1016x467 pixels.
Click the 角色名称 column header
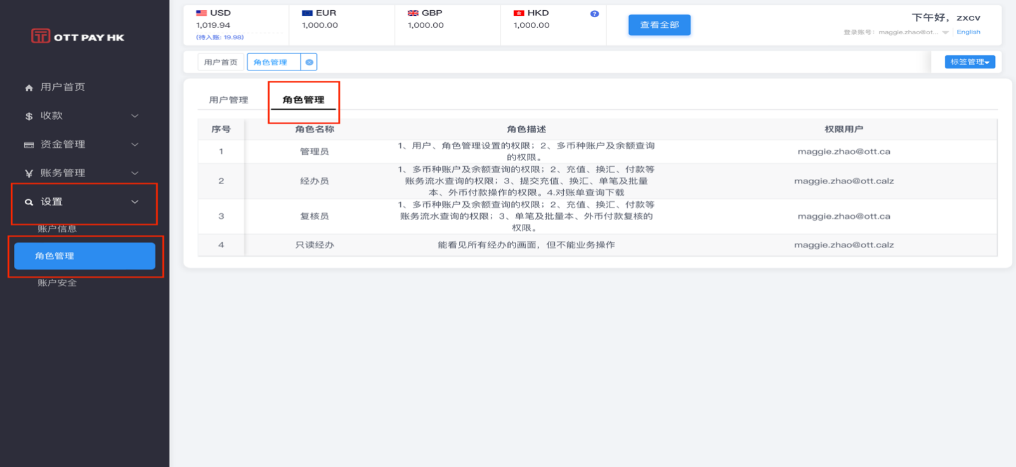(315, 129)
